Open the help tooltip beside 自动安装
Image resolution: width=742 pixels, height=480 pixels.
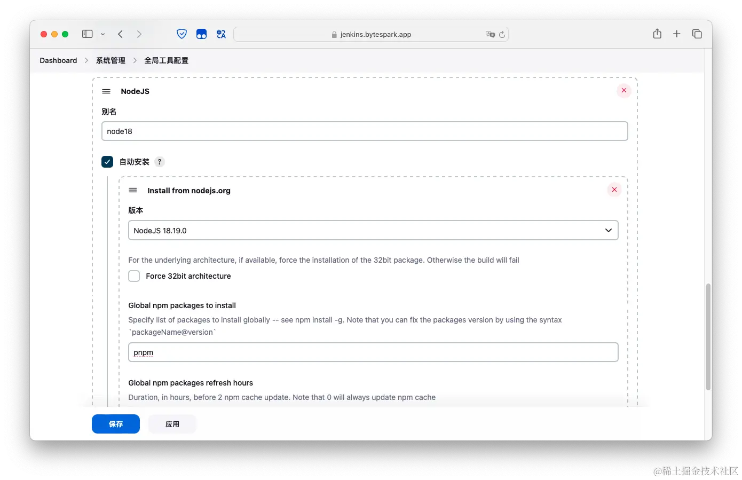pos(159,161)
